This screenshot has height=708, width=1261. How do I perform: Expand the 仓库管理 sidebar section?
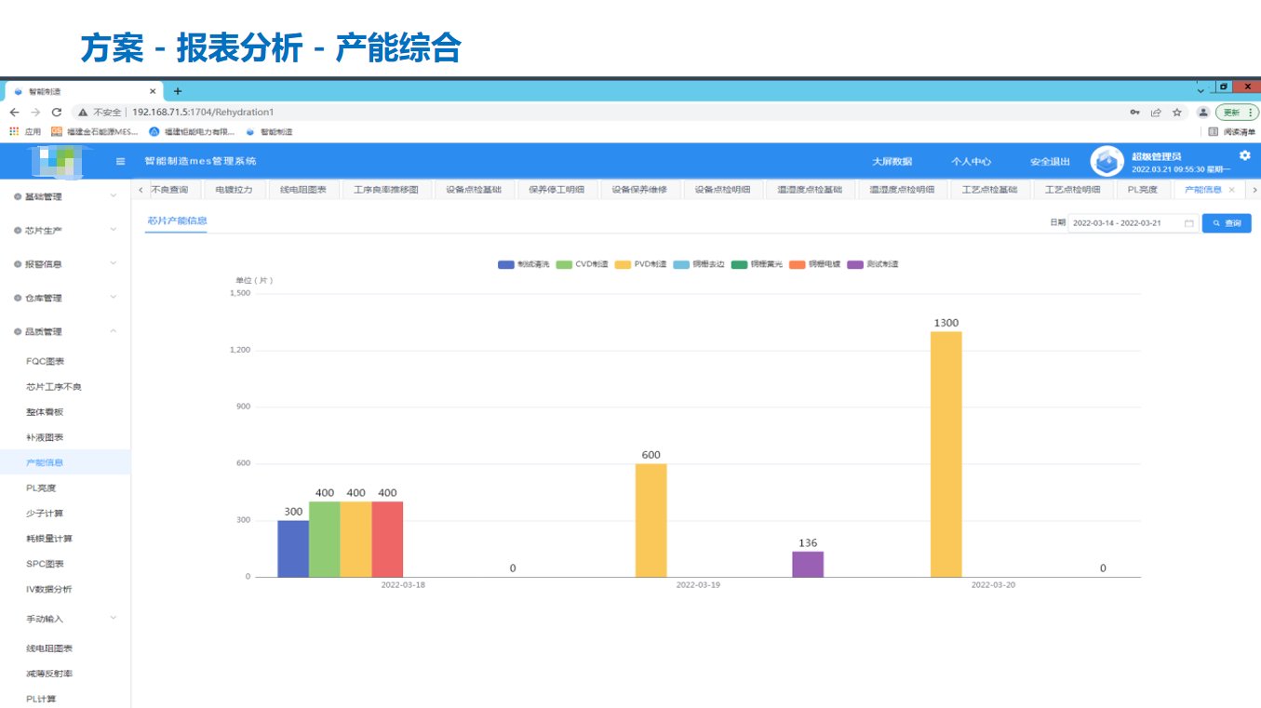tap(63, 299)
